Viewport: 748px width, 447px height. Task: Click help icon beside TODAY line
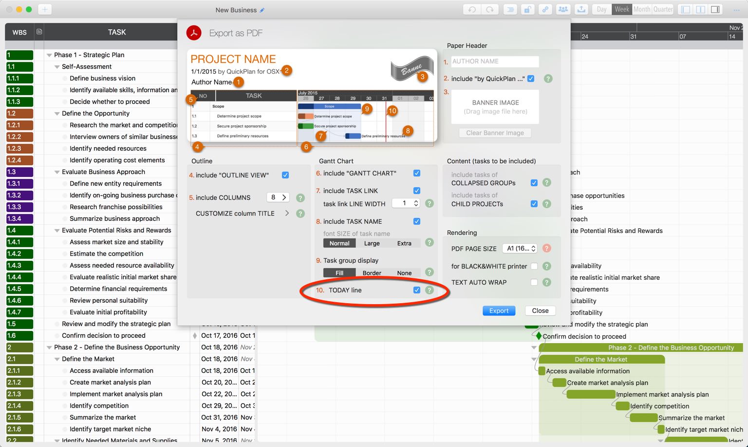tap(429, 290)
